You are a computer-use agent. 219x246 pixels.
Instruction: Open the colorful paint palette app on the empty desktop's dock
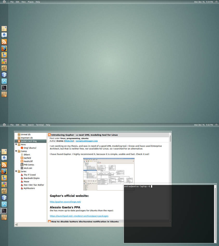4,61
